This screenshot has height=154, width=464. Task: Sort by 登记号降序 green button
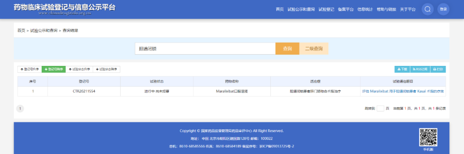pos(54,69)
